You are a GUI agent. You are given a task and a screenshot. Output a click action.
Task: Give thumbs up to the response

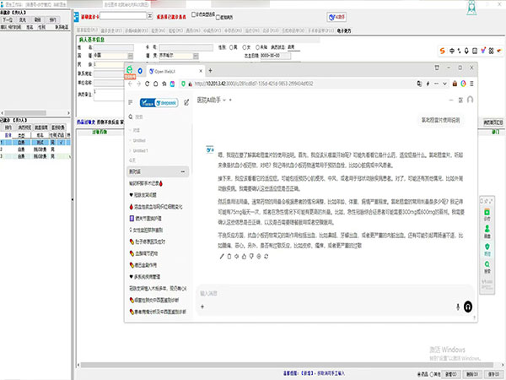[244, 257]
